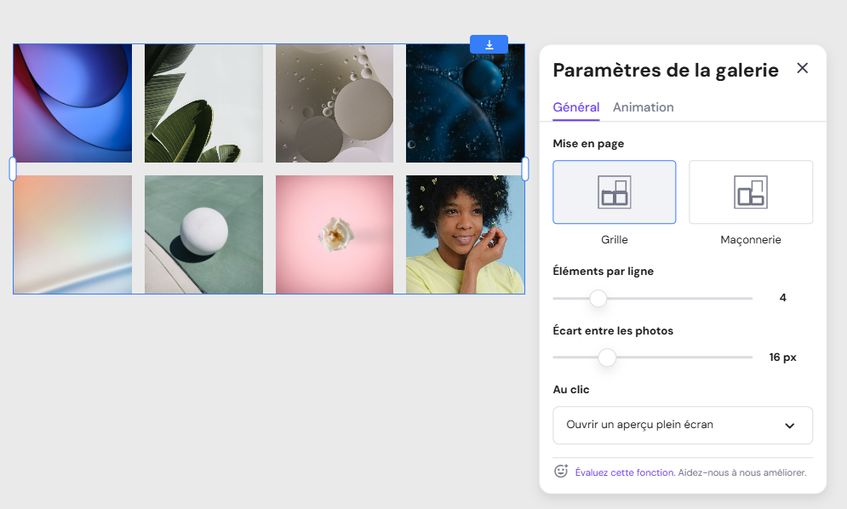This screenshot has width=847, height=509.
Task: Click the smiling woman photo thumbnail
Action: click(465, 234)
